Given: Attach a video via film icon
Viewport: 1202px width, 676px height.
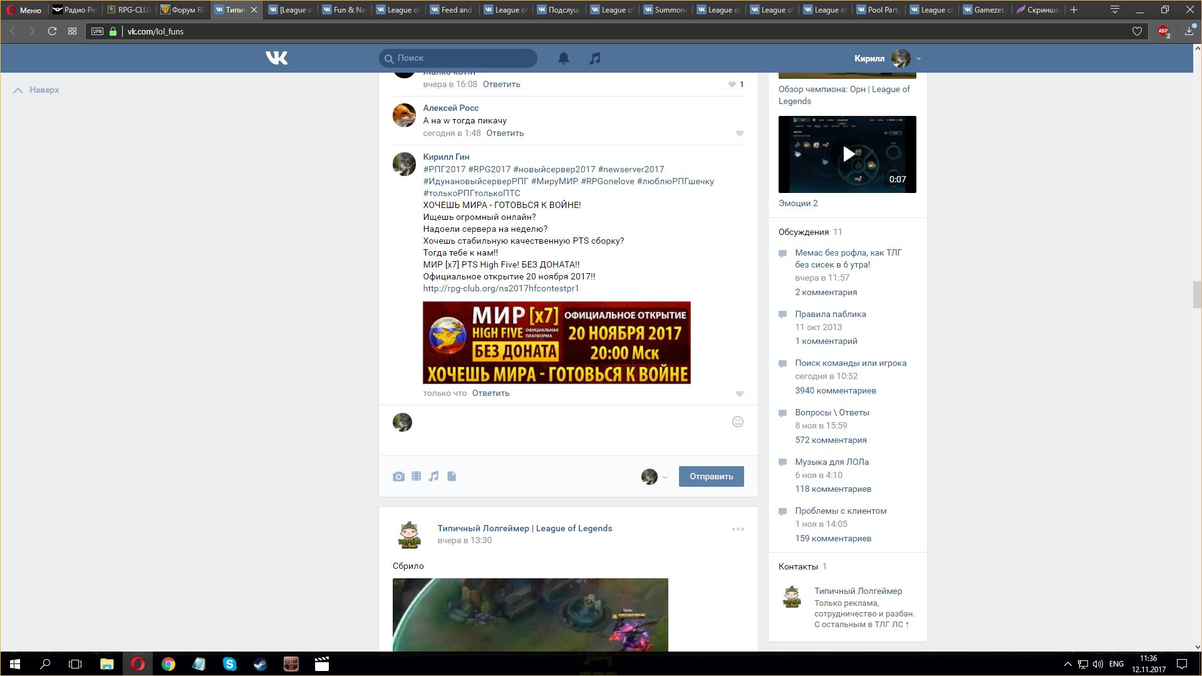Looking at the screenshot, I should coord(416,477).
